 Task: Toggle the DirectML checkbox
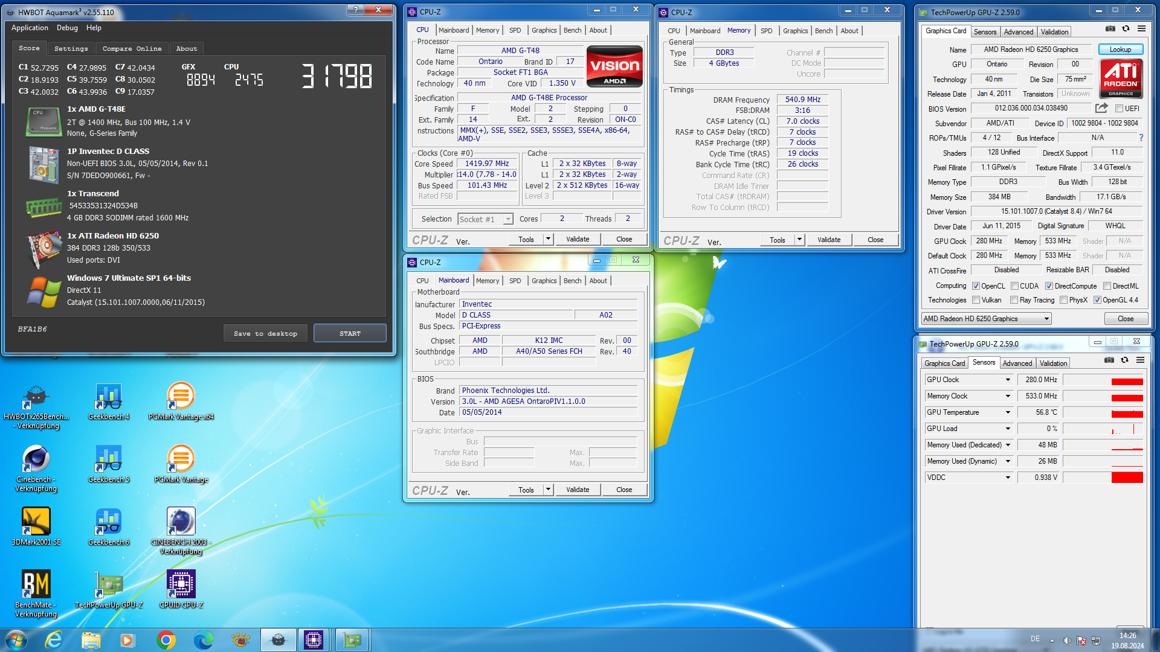coord(1107,286)
